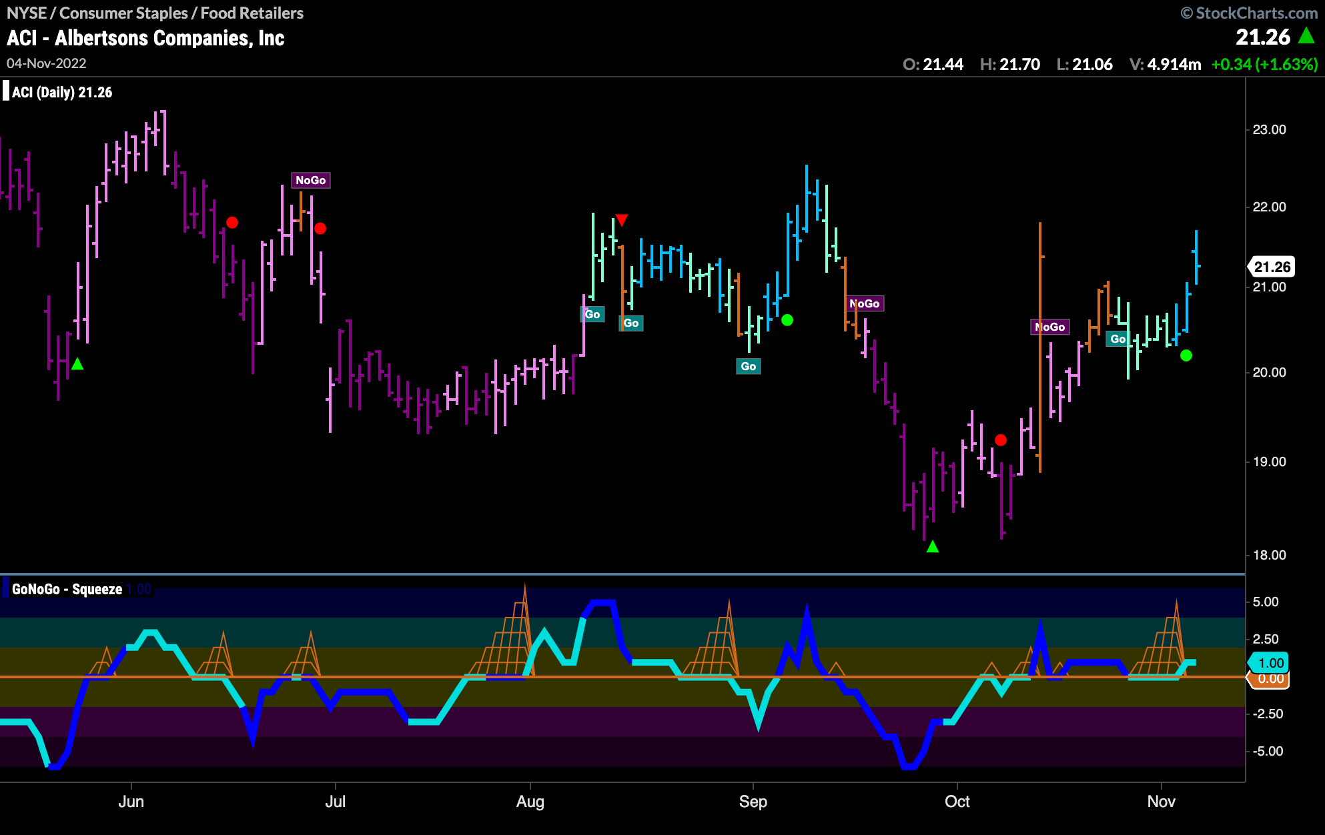Click the Go label at 20.00 near September
Screen dimensions: 1325x835
[749, 366]
